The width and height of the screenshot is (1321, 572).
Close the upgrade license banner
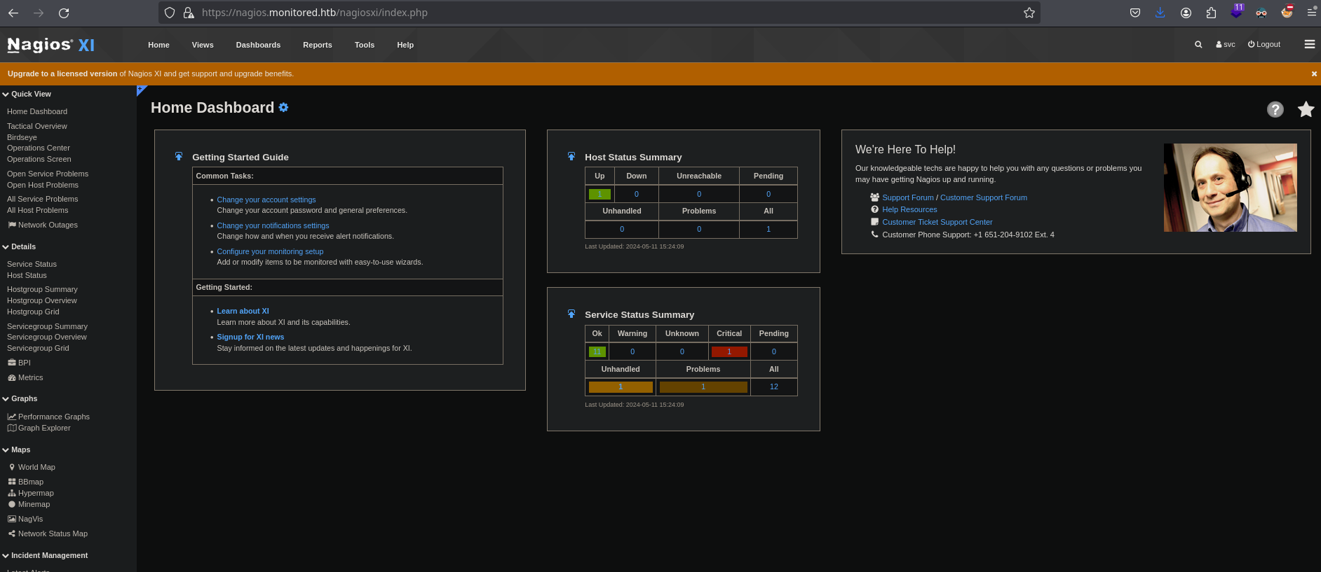[x=1314, y=74]
